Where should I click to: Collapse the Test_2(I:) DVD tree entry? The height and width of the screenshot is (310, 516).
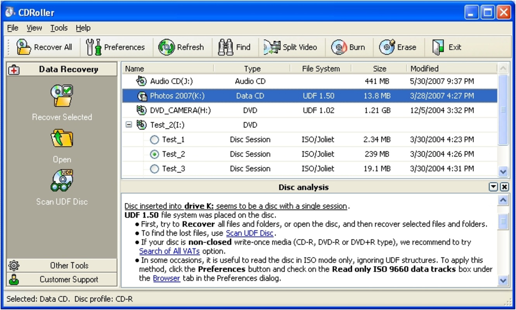tap(130, 125)
